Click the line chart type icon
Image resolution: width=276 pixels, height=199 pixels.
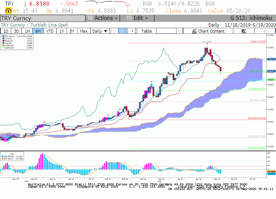[x=115, y=31]
